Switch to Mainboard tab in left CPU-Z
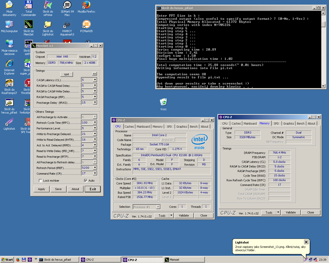This screenshot has width=329, height=263. [x=143, y=127]
